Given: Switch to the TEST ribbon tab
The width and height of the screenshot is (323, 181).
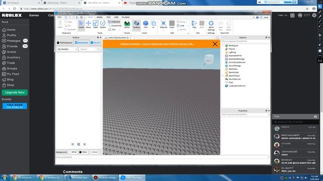Looking at the screenshot, I should click(x=109, y=17).
